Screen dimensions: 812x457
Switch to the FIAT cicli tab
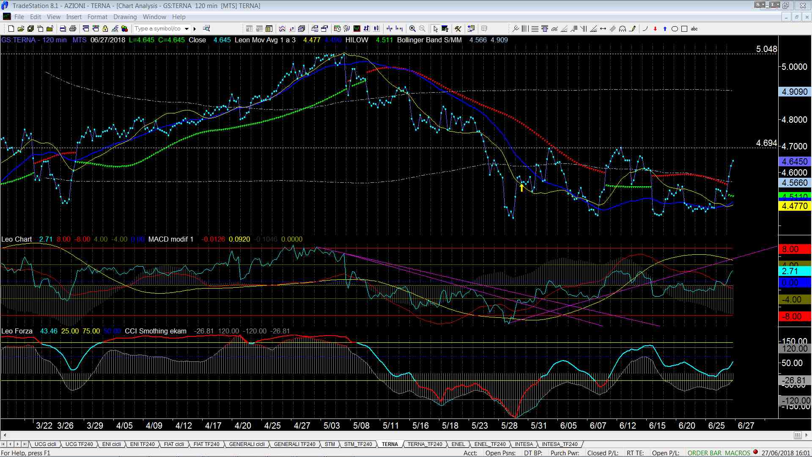[174, 444]
